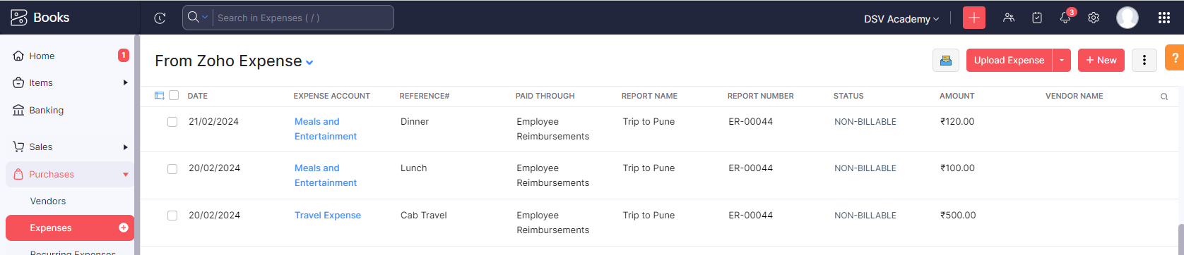The image size is (1184, 255).
Task: Open the referrals people icon
Action: 1009,18
